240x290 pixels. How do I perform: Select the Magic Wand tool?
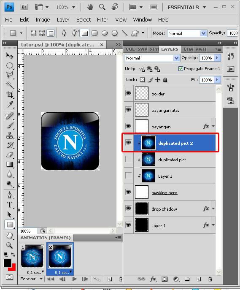coord(9,85)
